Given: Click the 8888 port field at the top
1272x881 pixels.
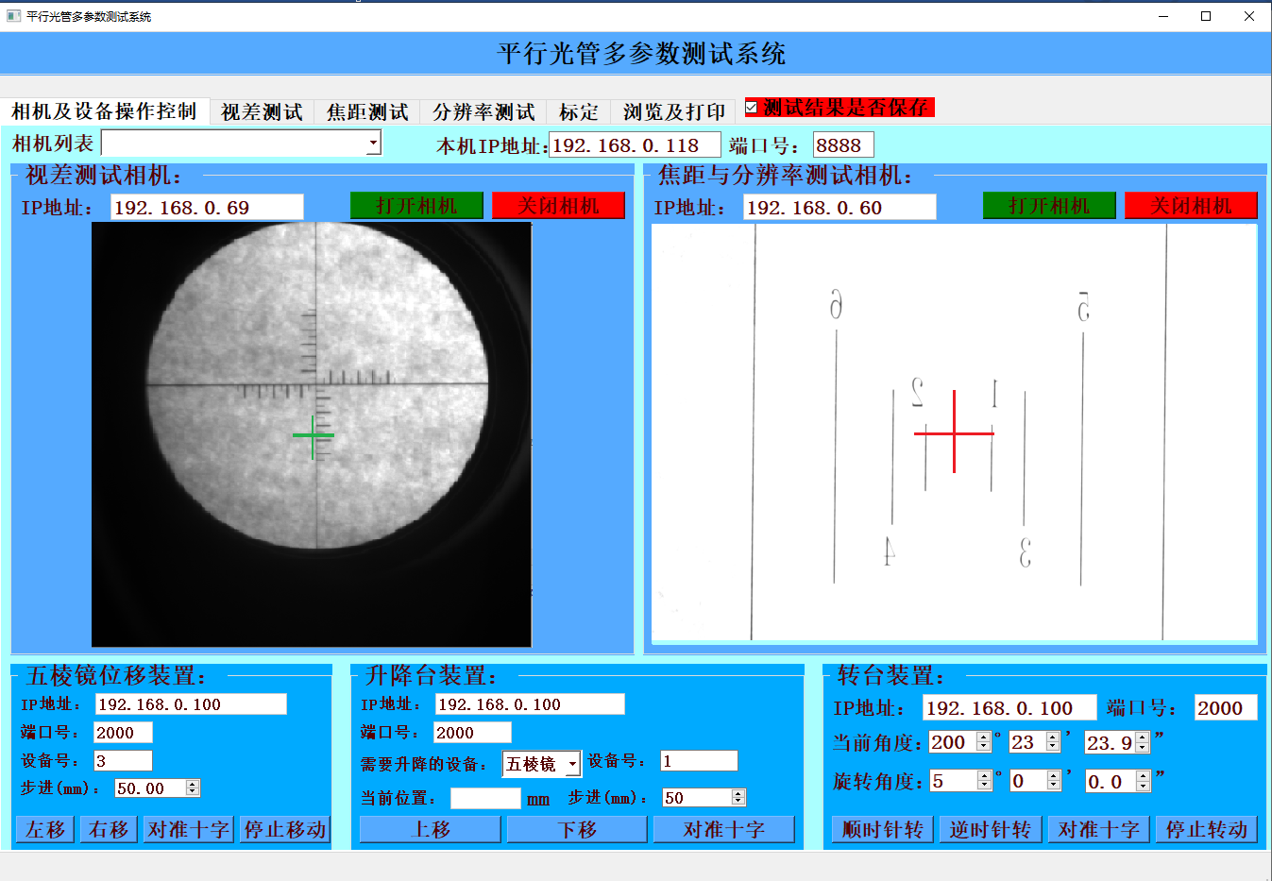Looking at the screenshot, I should coord(843,145).
